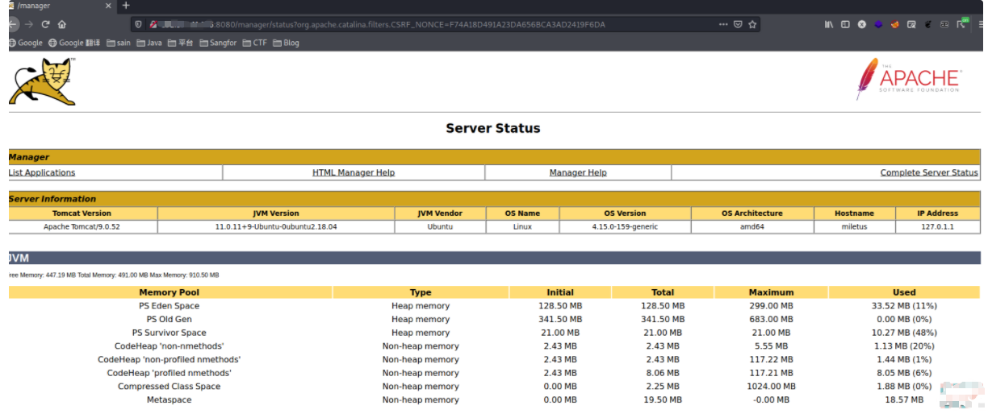
Task: Open the CTF bookmarks folder
Action: 254,43
